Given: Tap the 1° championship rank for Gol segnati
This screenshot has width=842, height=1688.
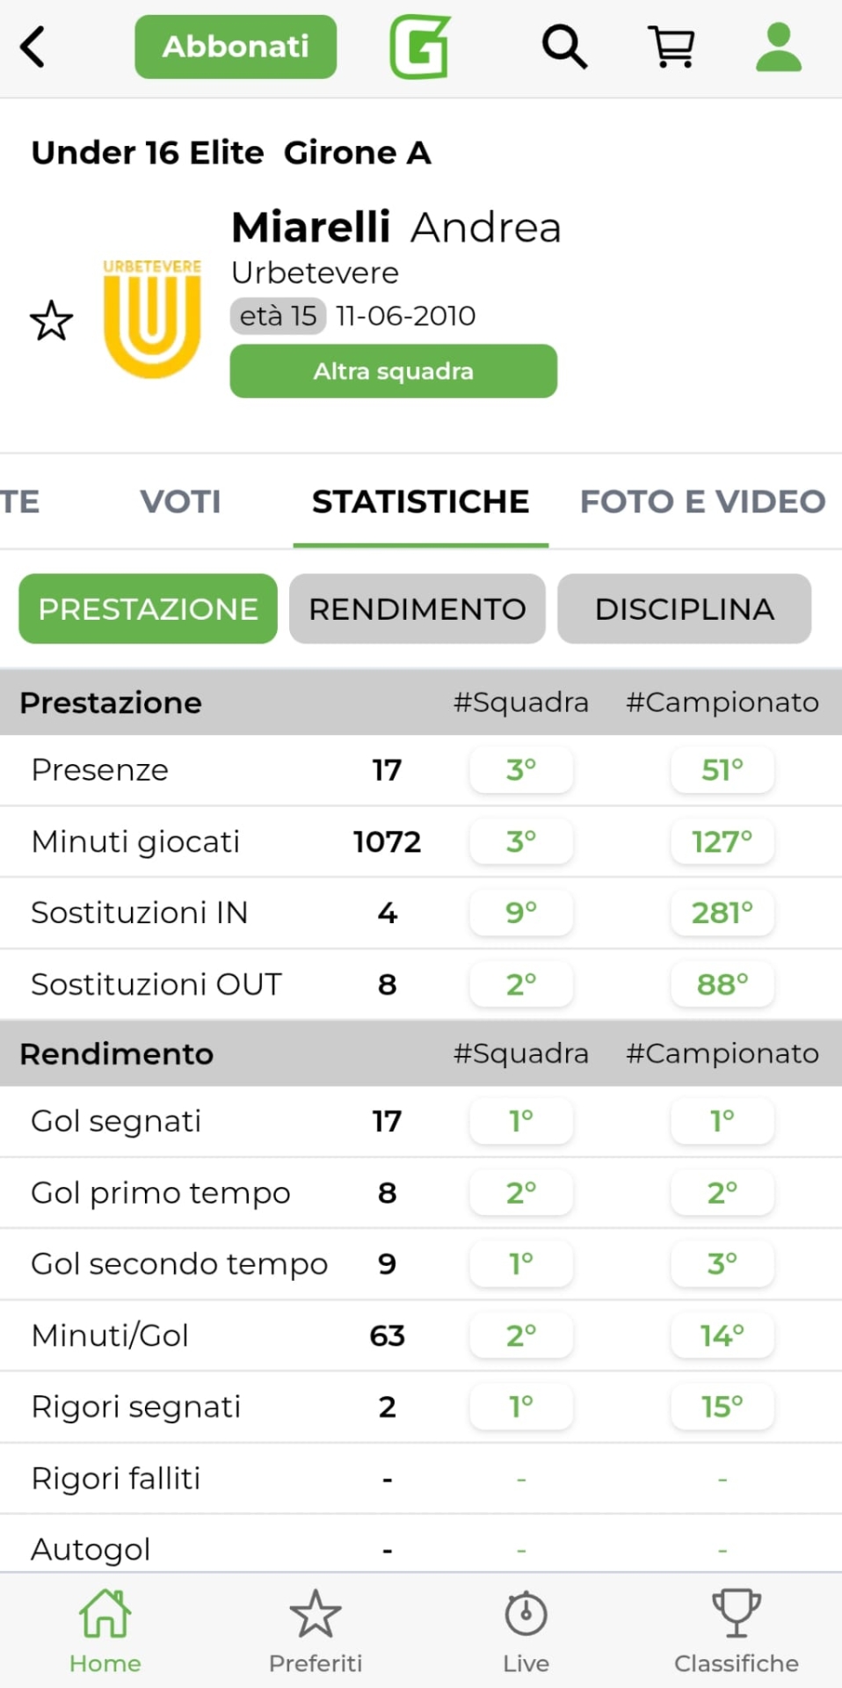Looking at the screenshot, I should click(x=722, y=1121).
